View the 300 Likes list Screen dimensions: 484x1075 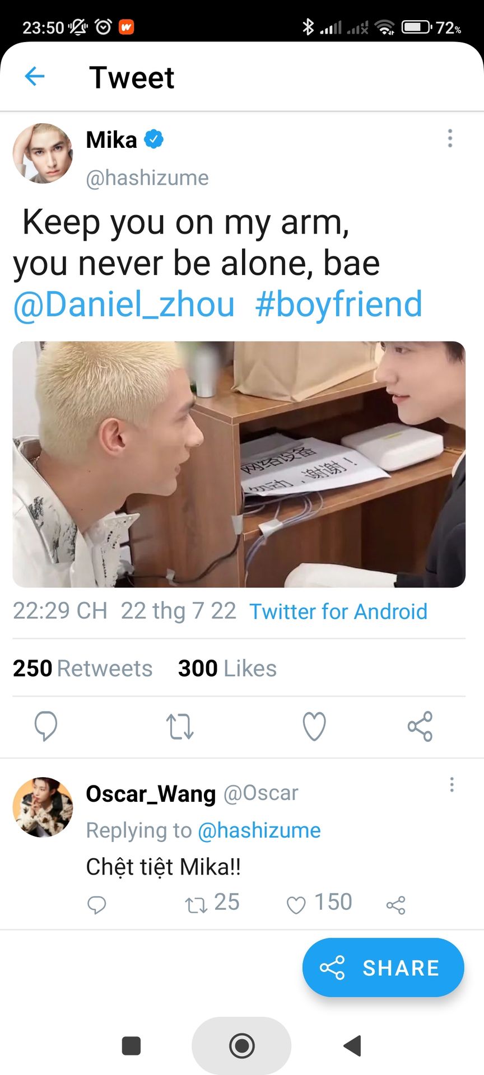click(227, 669)
